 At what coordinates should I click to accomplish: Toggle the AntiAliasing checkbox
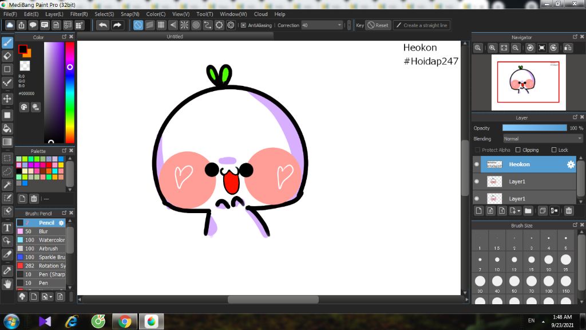pyautogui.click(x=244, y=25)
